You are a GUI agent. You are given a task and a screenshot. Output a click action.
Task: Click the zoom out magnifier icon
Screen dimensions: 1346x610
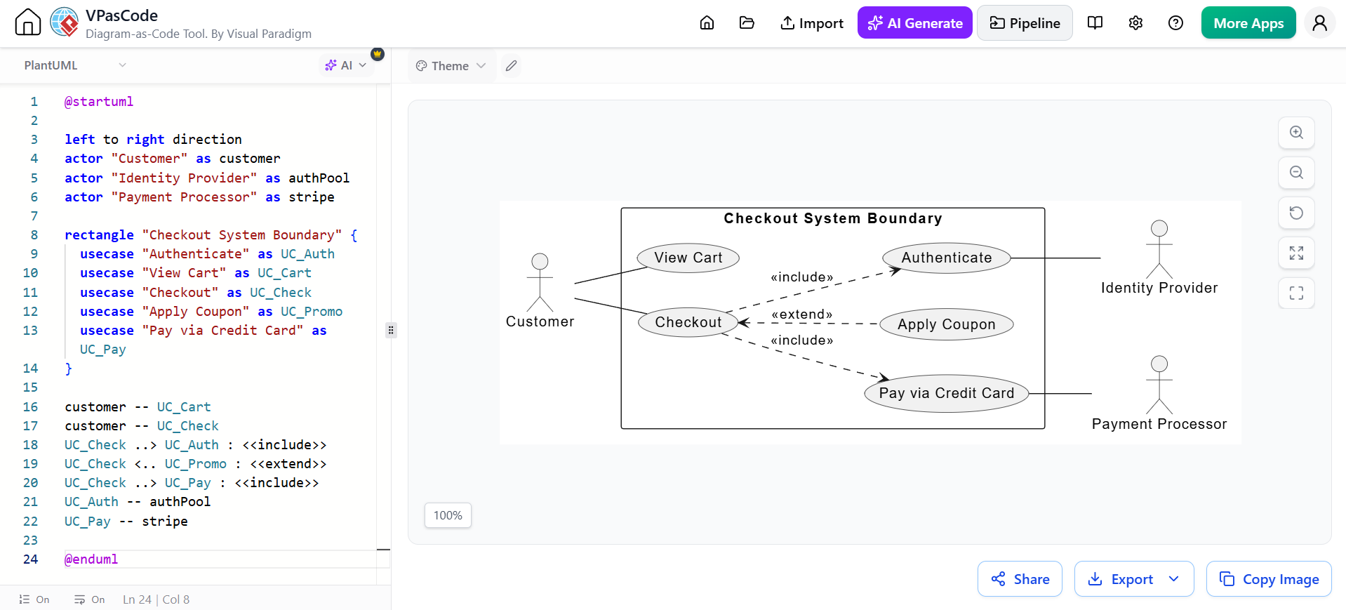point(1296,173)
